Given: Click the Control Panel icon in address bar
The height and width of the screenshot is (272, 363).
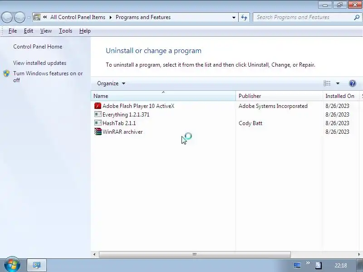Looking at the screenshot, I should [37, 17].
